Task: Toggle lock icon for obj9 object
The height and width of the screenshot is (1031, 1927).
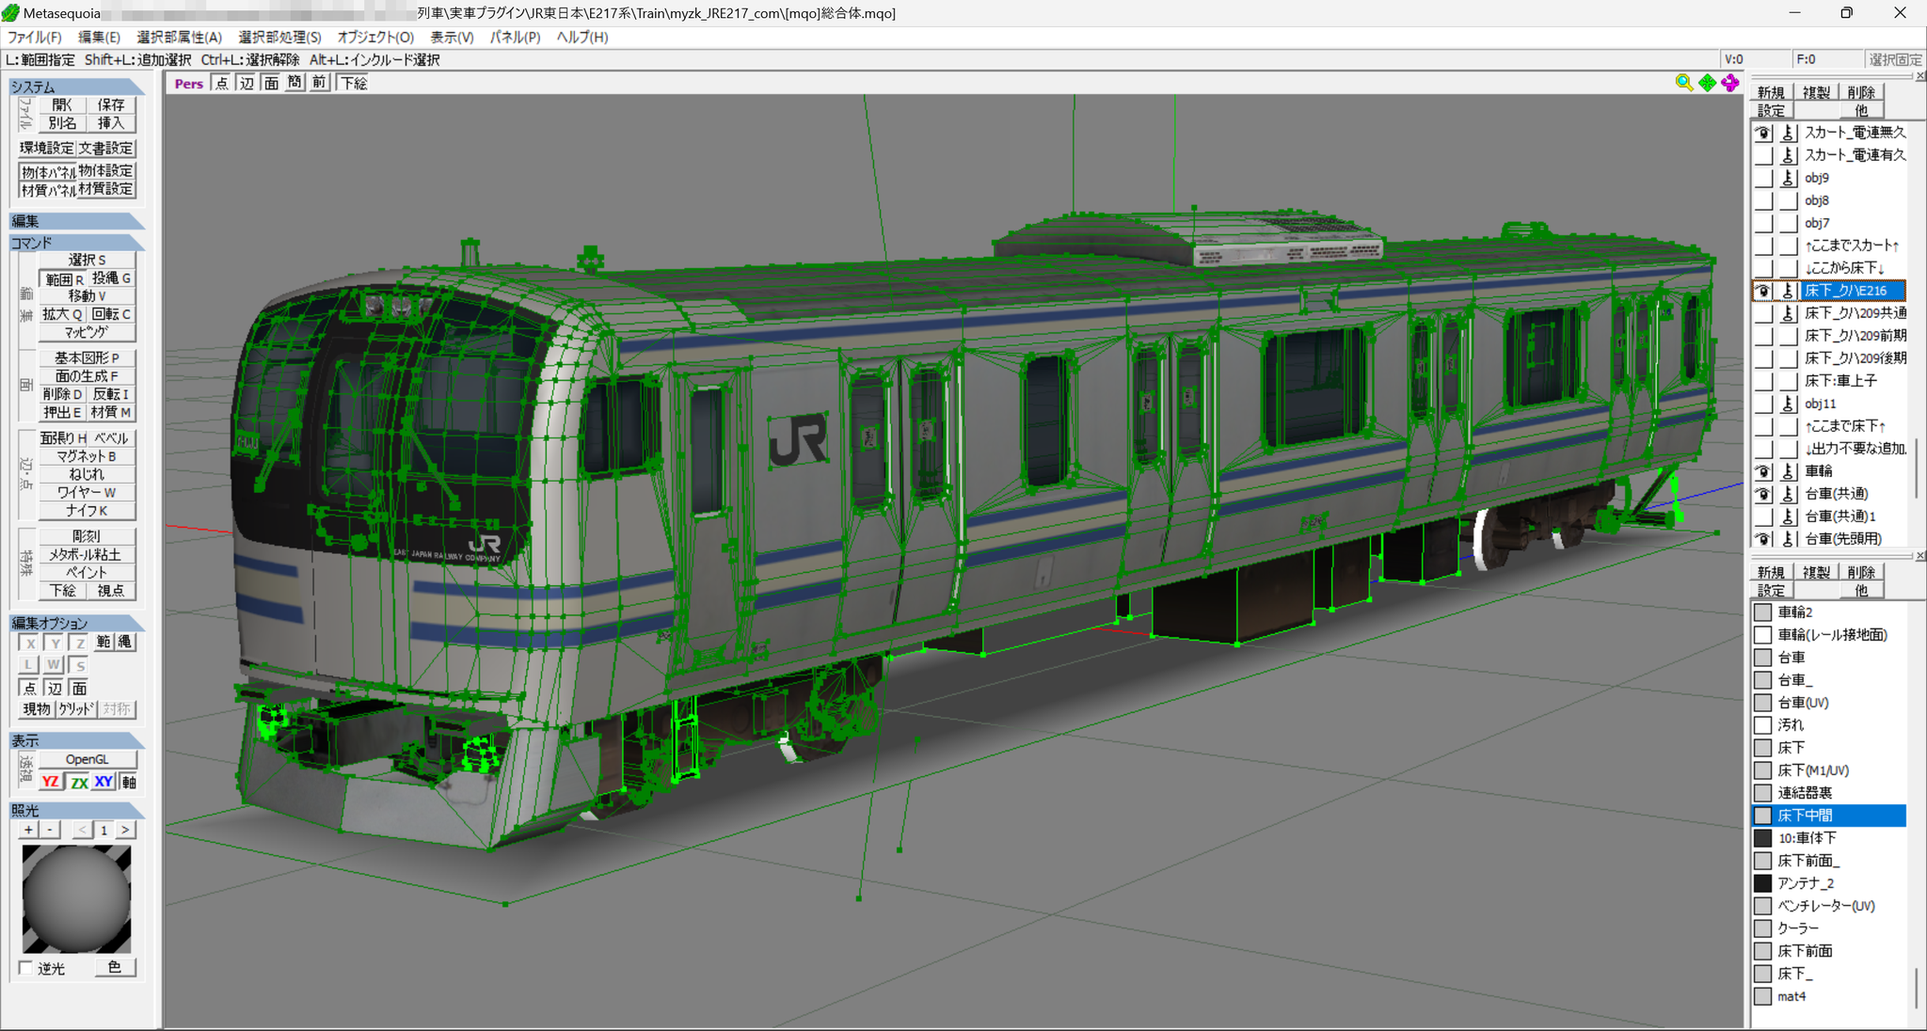Action: pyautogui.click(x=1789, y=178)
